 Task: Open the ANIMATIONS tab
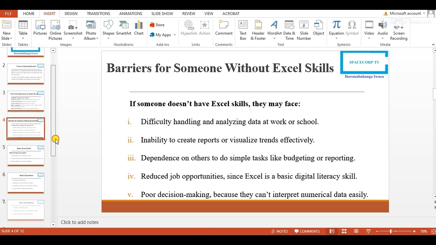tap(131, 14)
